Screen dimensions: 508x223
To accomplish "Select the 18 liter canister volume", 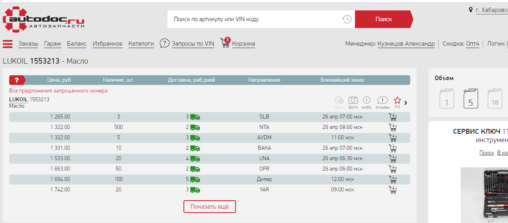I will click(495, 98).
